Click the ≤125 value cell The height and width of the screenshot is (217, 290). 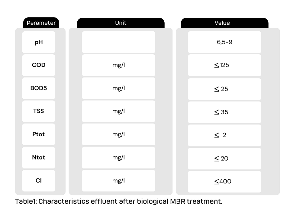[224, 65]
